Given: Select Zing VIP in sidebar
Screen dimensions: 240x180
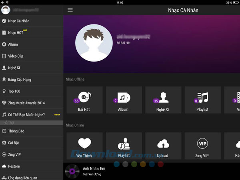Looking at the screenshot, I should (x=32, y=154).
